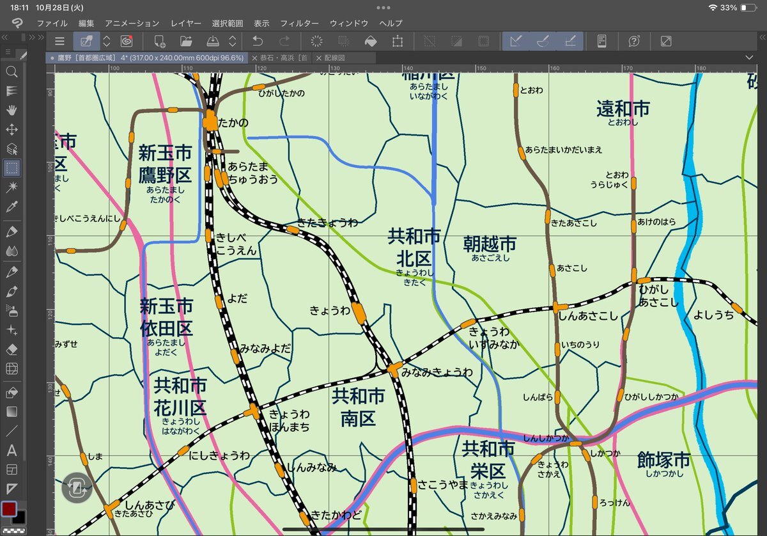Tap the floating canvas flip rotate button
The width and height of the screenshot is (767, 536).
(77, 489)
